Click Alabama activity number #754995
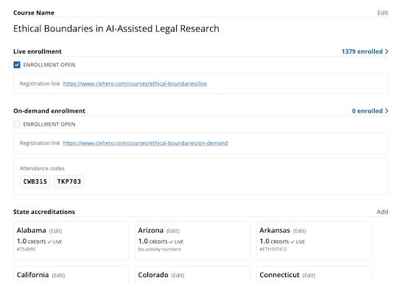This screenshot has height=283, width=405. pos(26,249)
